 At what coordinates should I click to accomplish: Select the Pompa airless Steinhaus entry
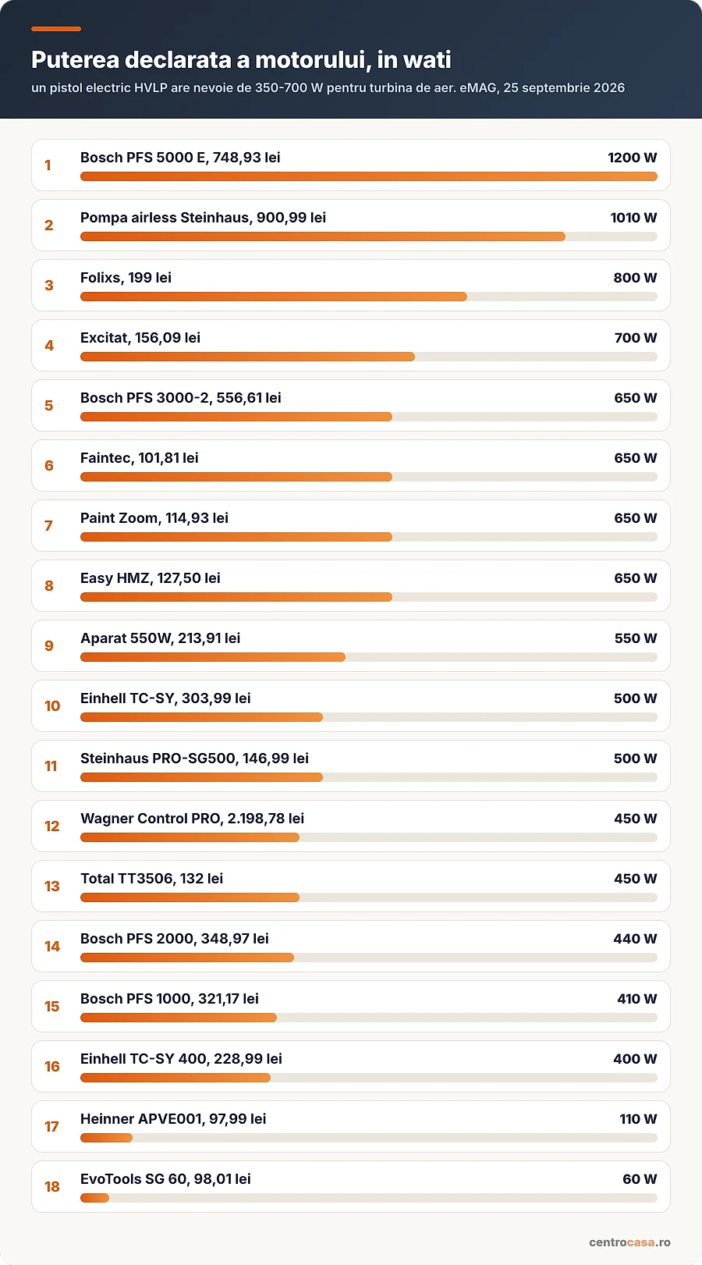[x=351, y=225]
